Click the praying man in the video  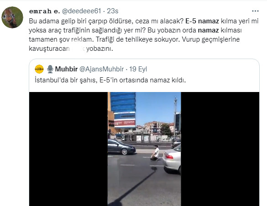click(x=155, y=153)
